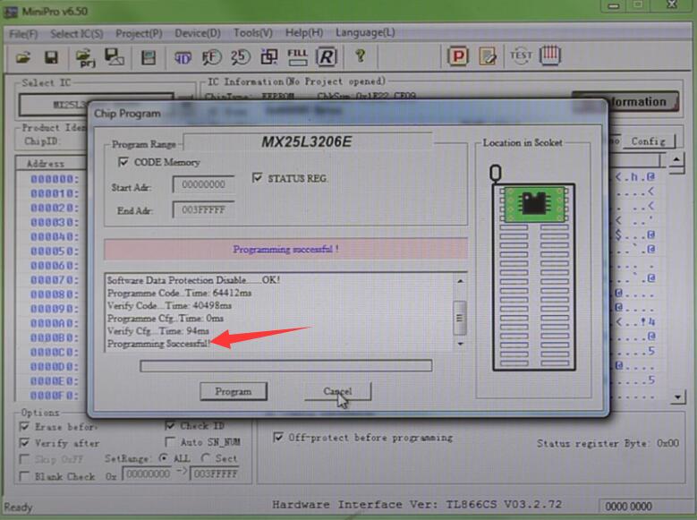Click the log list scrollbar thumb
The height and width of the screenshot is (520, 697).
[x=460, y=318]
